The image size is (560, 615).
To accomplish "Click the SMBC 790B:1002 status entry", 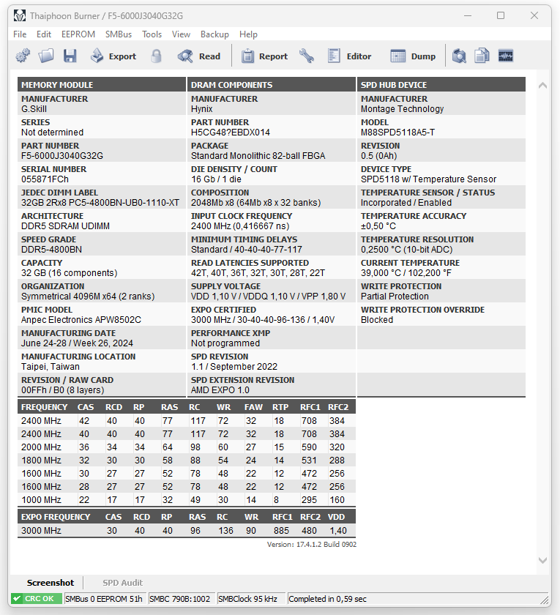I will [x=181, y=599].
